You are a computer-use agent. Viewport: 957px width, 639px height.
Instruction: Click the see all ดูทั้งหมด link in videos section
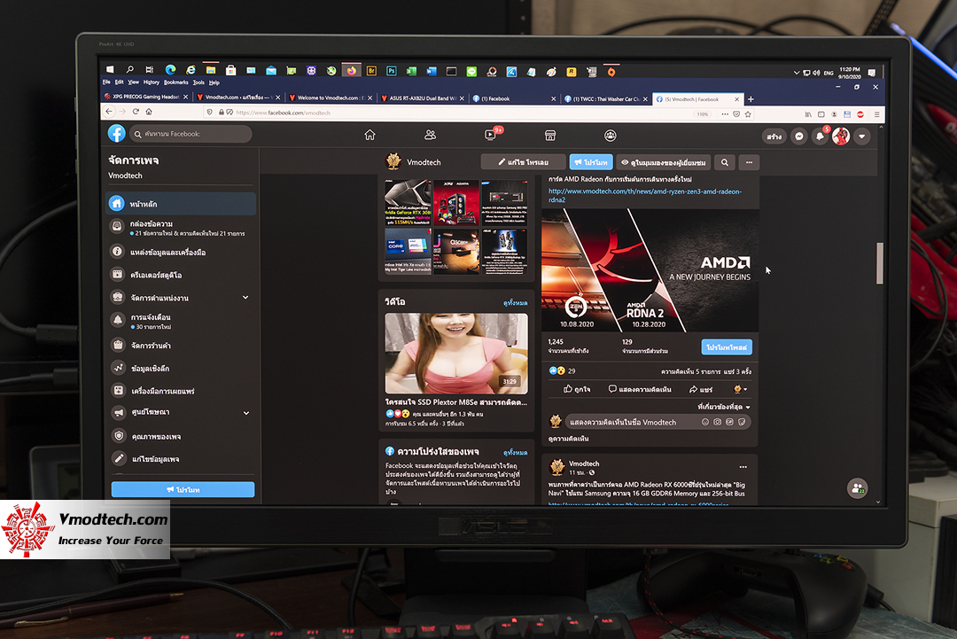pyautogui.click(x=515, y=303)
